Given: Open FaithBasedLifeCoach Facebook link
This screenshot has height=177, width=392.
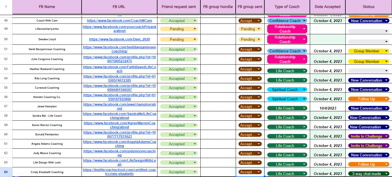Looking at the screenshot, I should pyautogui.click(x=119, y=69).
